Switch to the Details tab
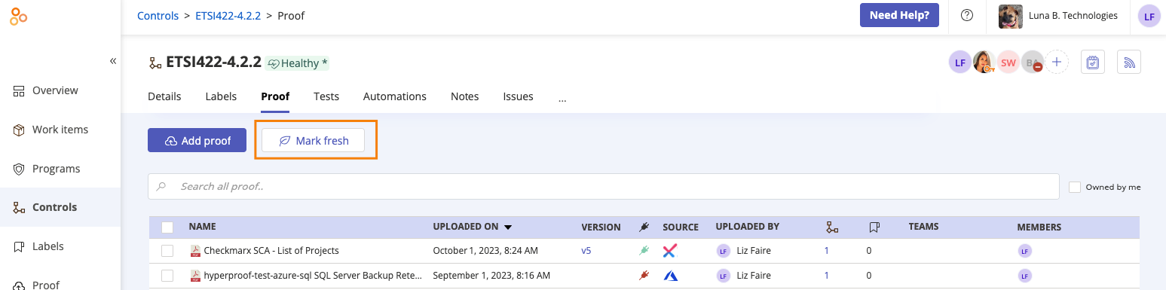The height and width of the screenshot is (290, 1166). pyautogui.click(x=164, y=96)
